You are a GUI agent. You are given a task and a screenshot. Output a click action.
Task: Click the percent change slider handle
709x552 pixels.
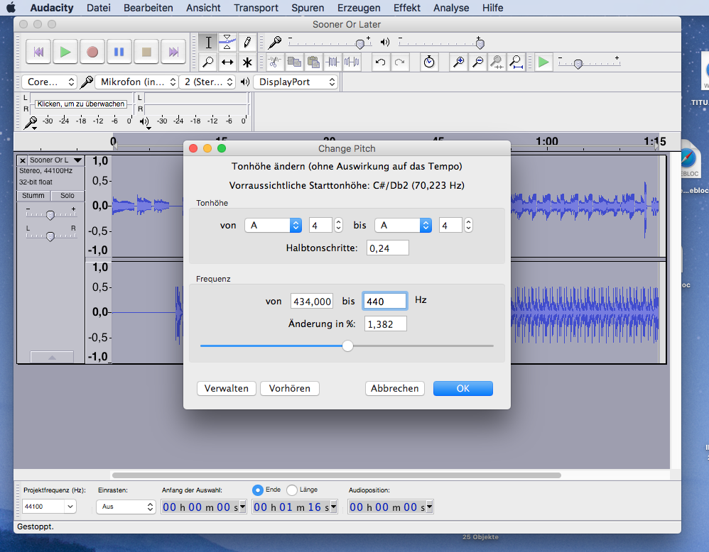coord(347,346)
